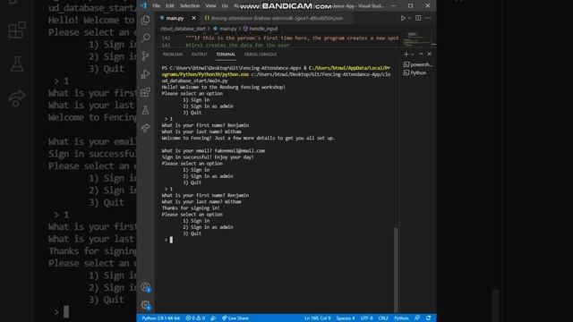Change file encoding UTF-8

366,318
